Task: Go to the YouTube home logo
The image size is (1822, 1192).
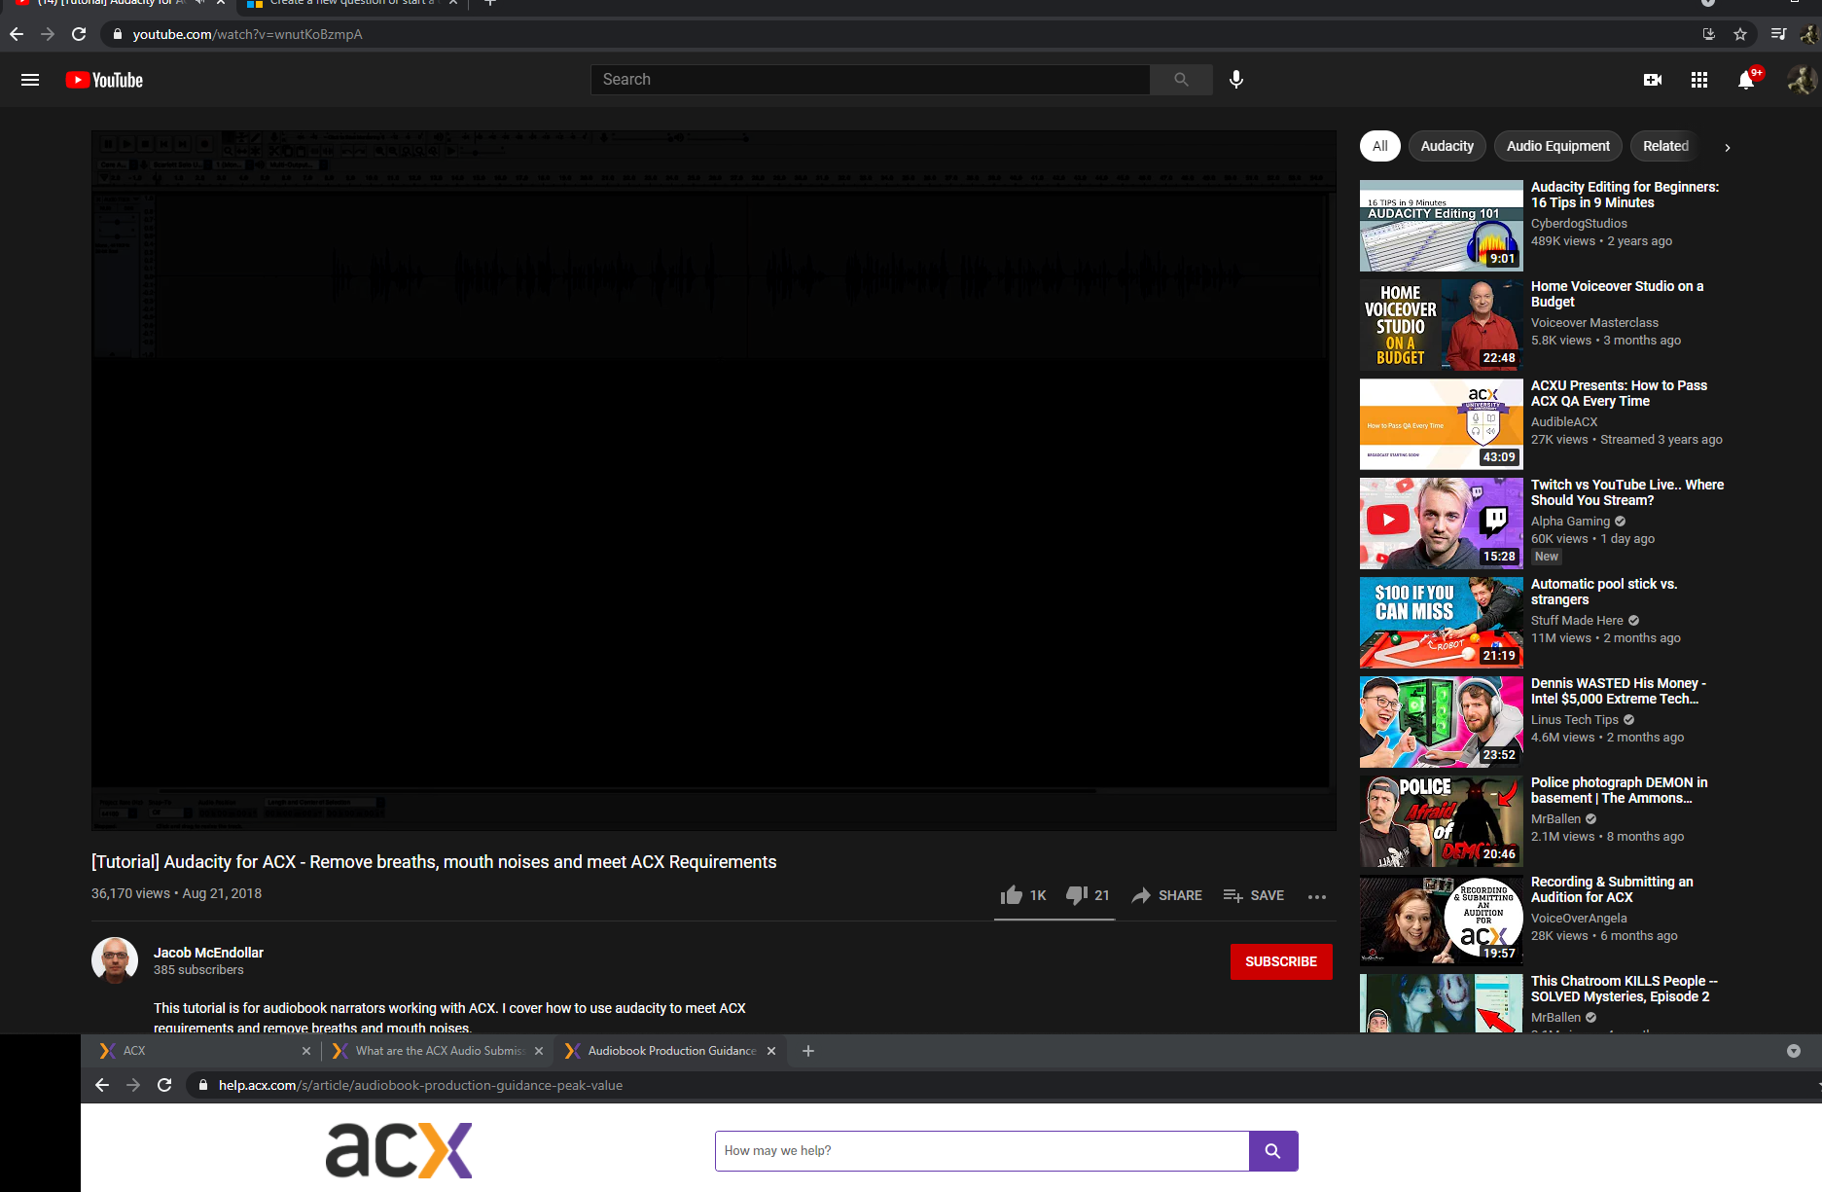Action: tap(104, 80)
